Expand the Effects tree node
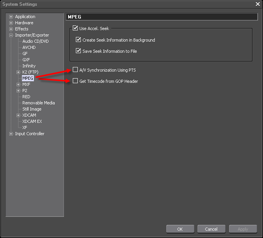Image resolution: width=263 pixels, height=238 pixels. tap(11, 29)
